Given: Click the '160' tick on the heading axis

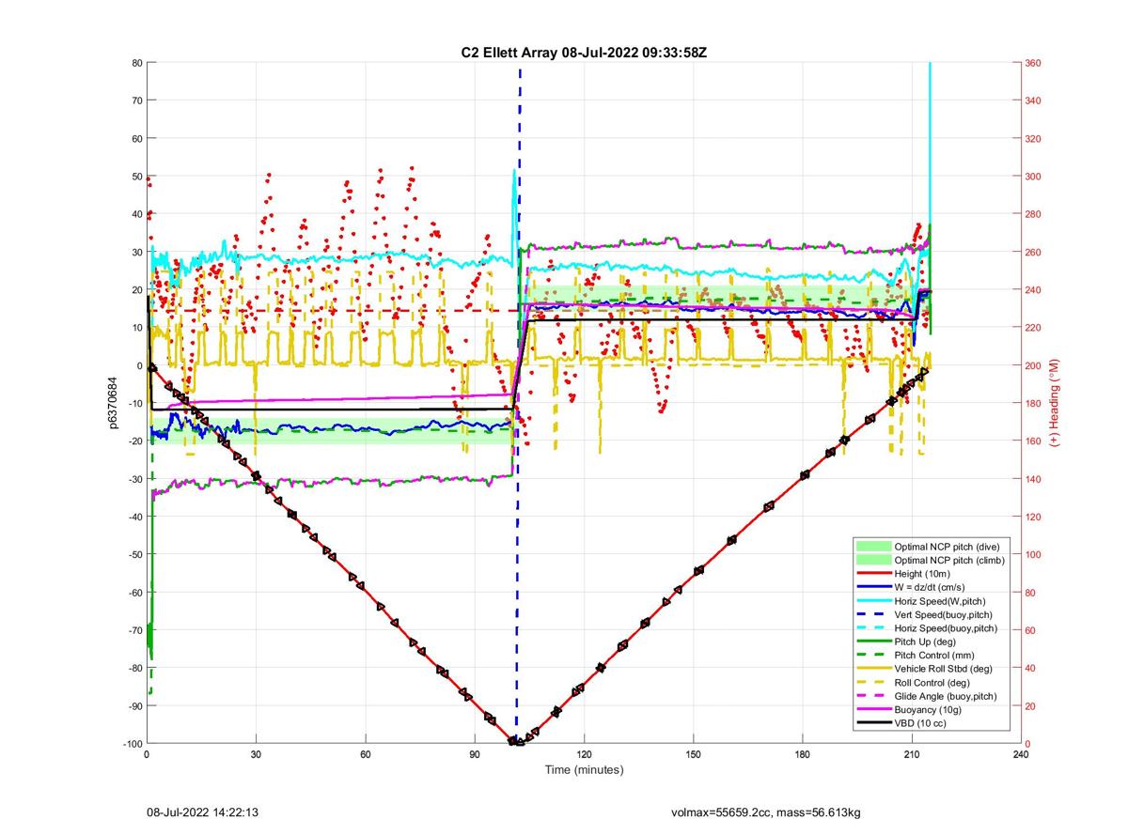Looking at the screenshot, I should [1034, 441].
